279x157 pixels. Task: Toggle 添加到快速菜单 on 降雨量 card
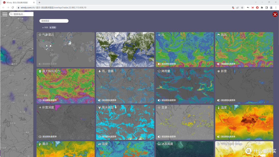click(159, 100)
